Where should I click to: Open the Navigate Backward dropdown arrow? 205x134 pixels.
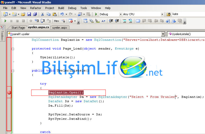click(x=84, y=14)
